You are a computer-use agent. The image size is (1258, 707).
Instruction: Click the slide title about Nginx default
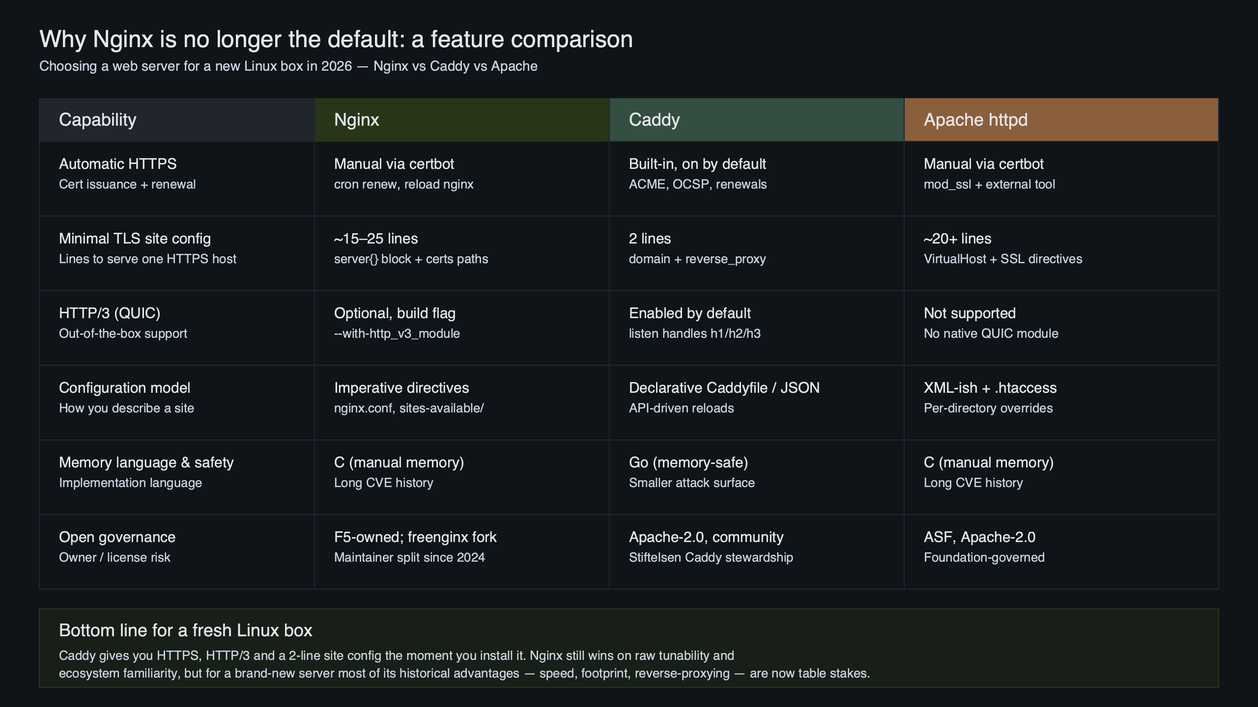click(x=336, y=39)
